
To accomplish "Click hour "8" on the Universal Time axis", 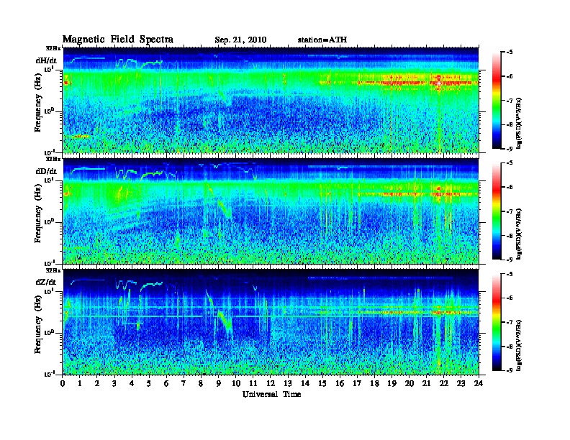I will click(201, 384).
